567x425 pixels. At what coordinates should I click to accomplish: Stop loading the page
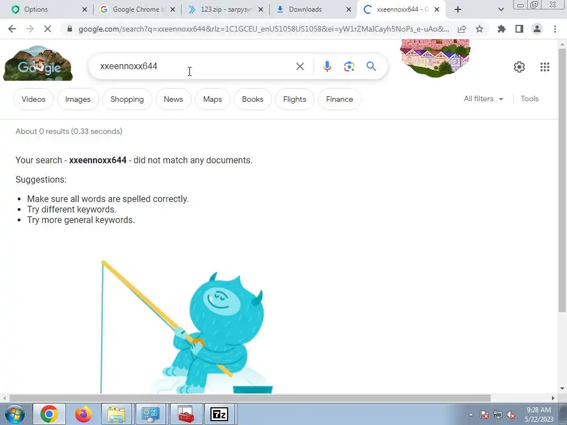(48, 29)
